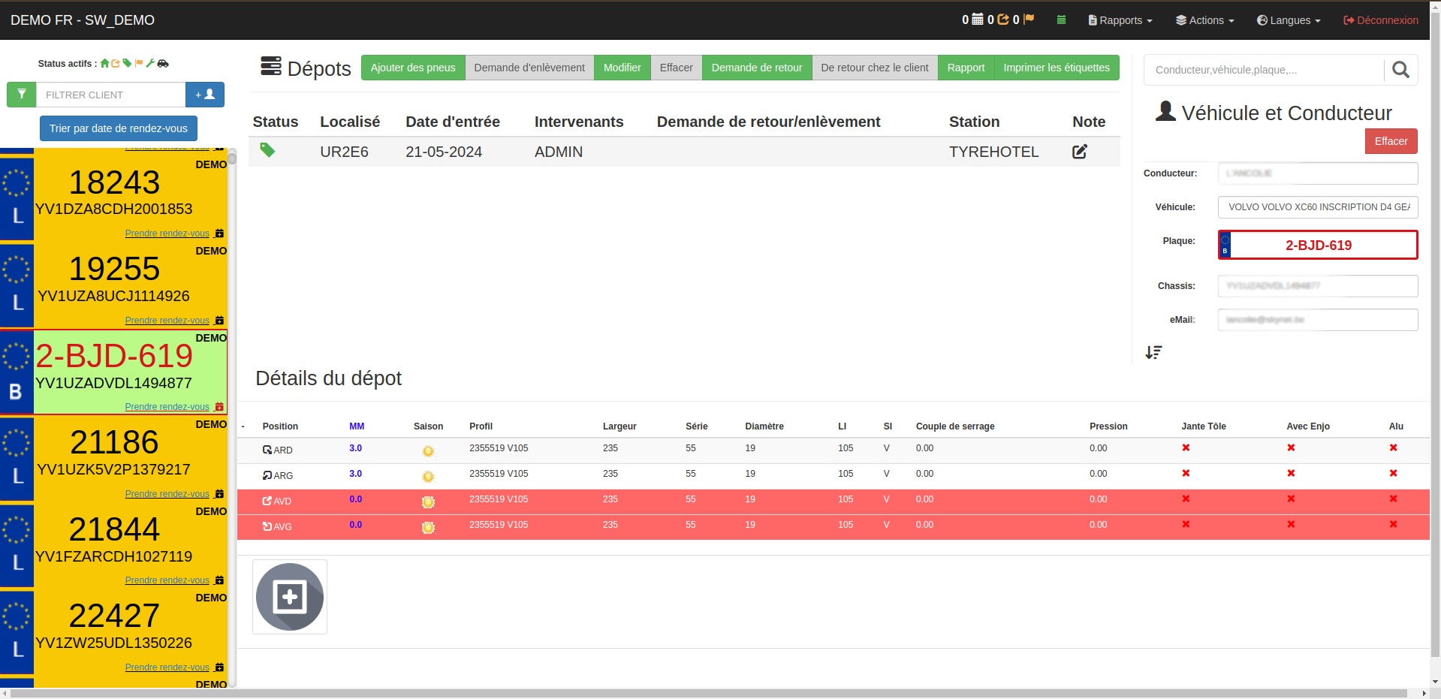Select the plate 21844 vehicle card
Viewport: 1441px width, 699px height.
pos(114,545)
